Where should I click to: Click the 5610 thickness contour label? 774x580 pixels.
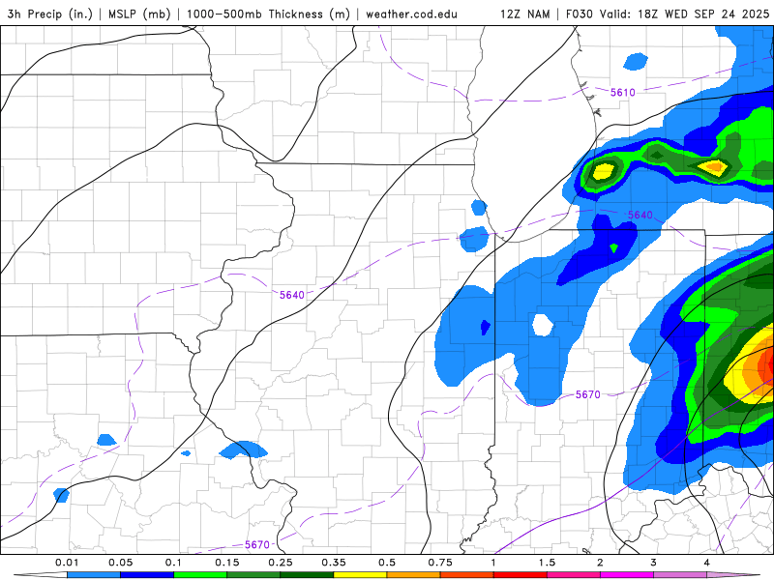[x=622, y=92]
